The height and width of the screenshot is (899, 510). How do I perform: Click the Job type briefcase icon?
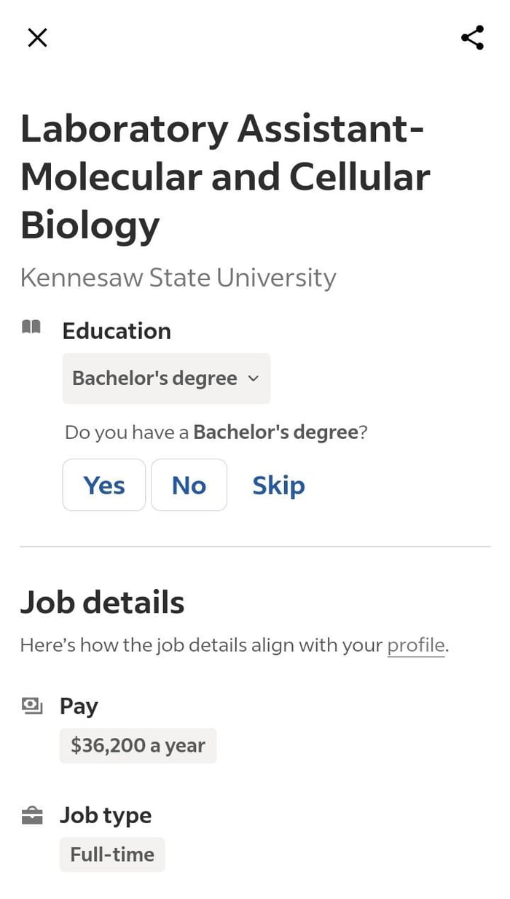[x=32, y=814]
